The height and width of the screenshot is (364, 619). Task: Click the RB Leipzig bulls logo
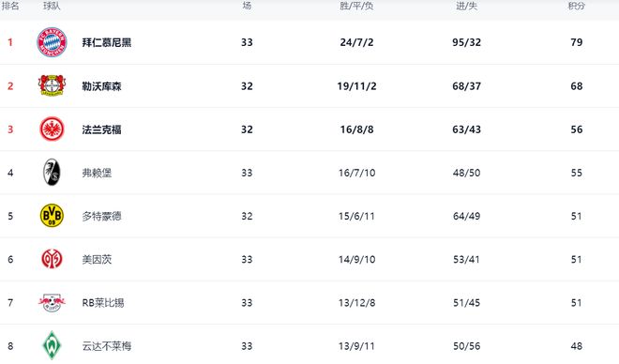(52, 302)
